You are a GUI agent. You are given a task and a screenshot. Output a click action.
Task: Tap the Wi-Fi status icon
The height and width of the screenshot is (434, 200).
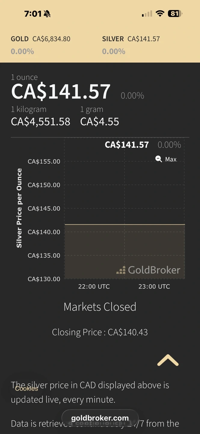tap(160, 14)
